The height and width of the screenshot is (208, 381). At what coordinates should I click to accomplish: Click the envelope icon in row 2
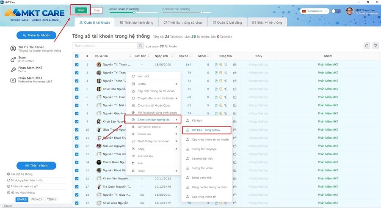235,65
